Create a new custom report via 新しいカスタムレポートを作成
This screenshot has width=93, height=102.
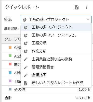coord(56,83)
